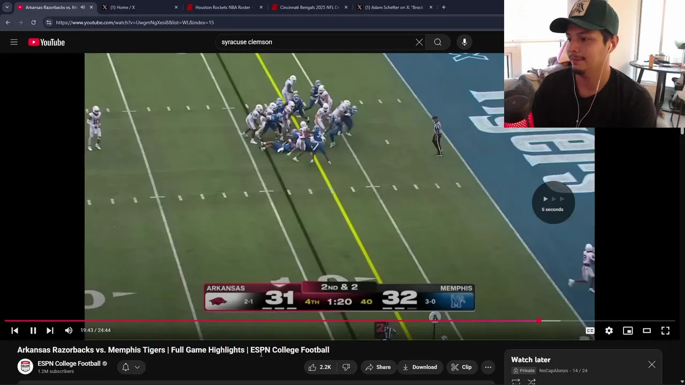Screen dimensions: 685x385
Task: Click the magnifier search button
Action: [438, 42]
